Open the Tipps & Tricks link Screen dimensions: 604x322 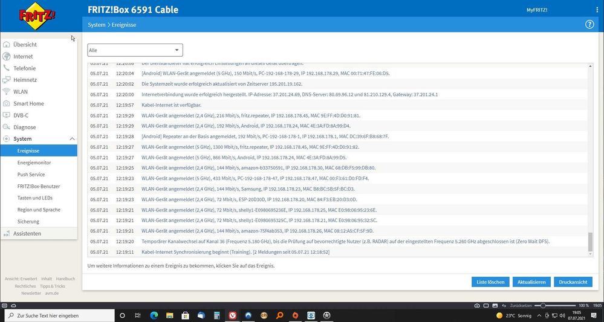pos(53,286)
